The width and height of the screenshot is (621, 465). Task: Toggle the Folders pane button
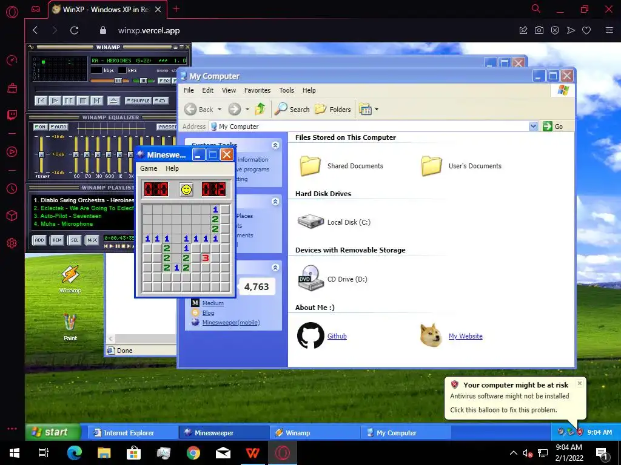click(x=333, y=109)
